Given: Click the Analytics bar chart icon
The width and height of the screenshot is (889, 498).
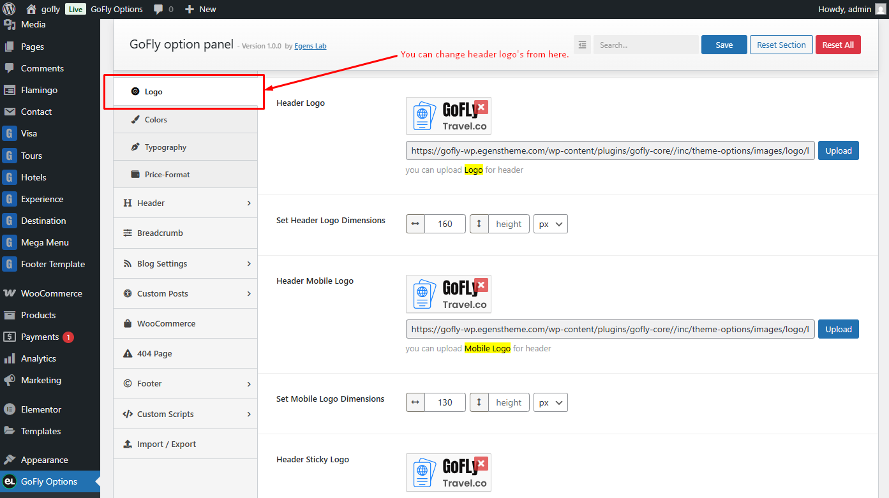Looking at the screenshot, I should tap(10, 358).
